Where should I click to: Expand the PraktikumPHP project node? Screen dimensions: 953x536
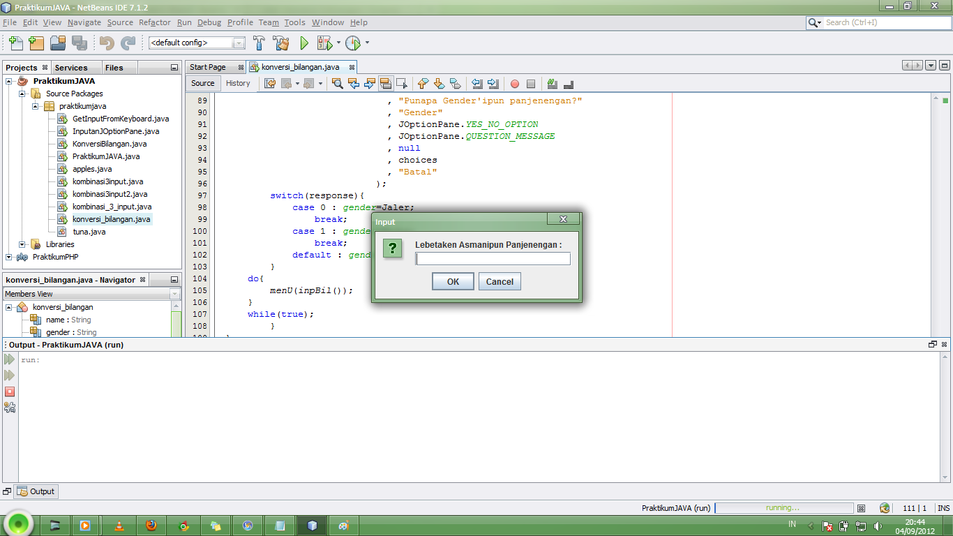click(9, 257)
